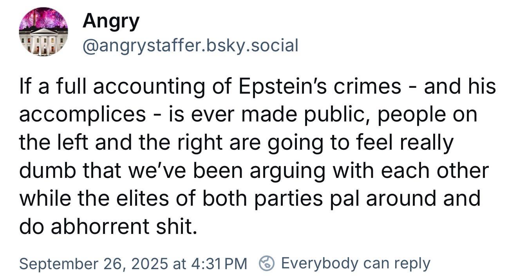
Task: Click the fireworks at the avatar's top
Action: 43,18
